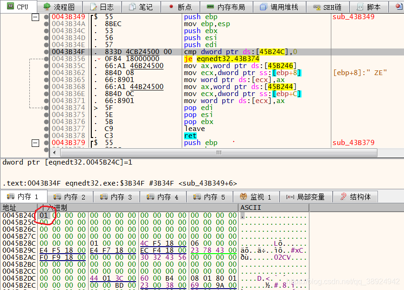Viewport: 404px width, 290px height.
Task: Click the [ebp+8] comment text
Action: click(x=360, y=73)
